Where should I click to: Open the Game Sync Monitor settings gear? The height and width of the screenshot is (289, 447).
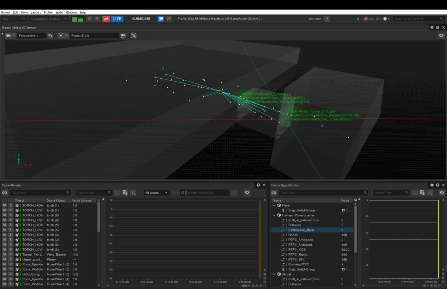(432, 185)
